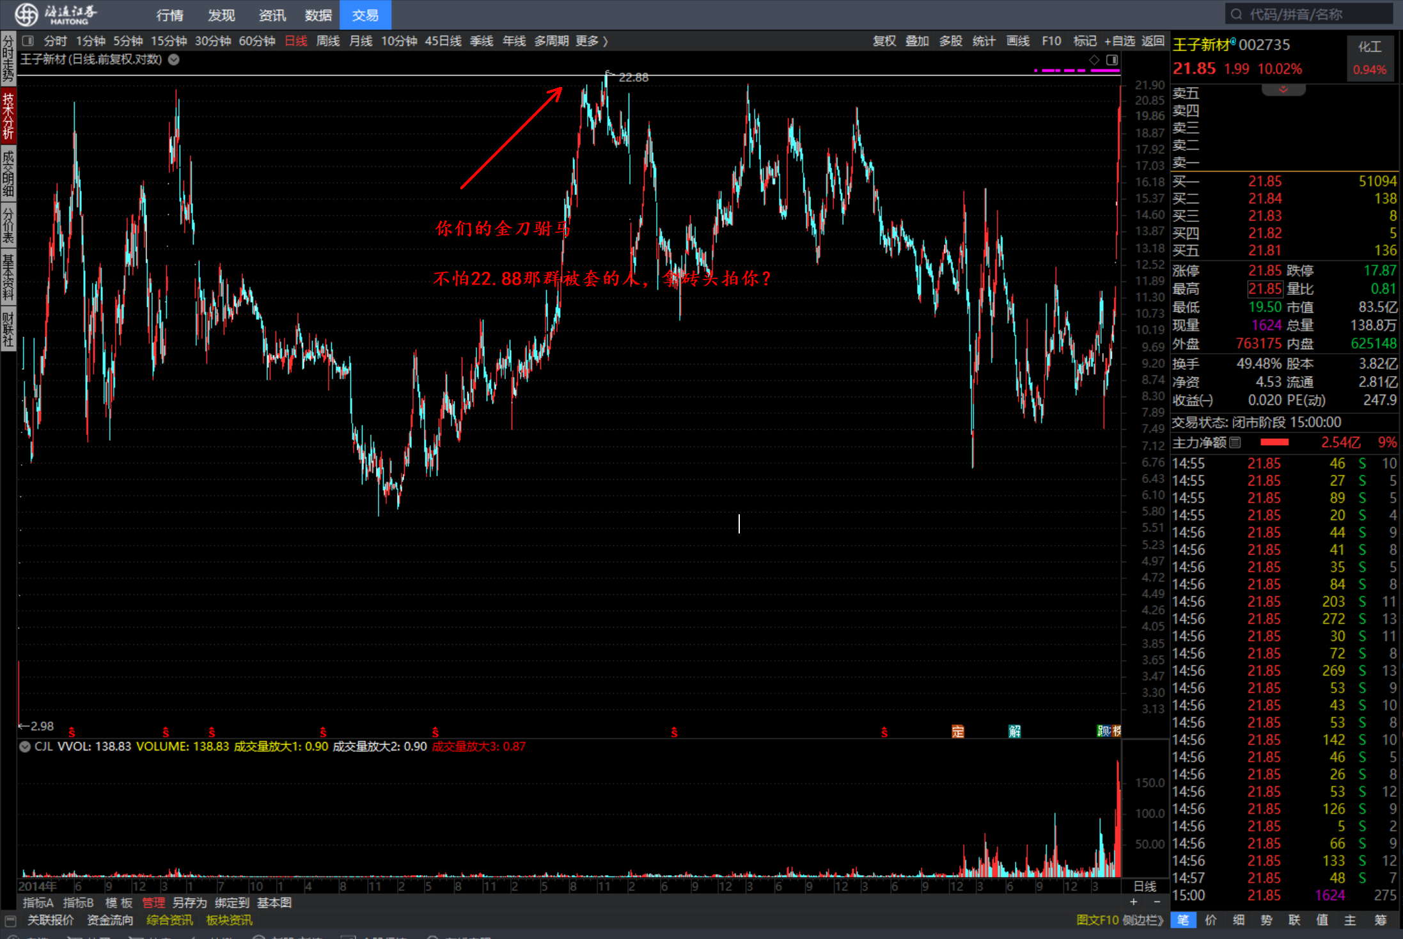This screenshot has height=939, width=1403.
Task: Click the orange 定 event marker
Action: click(x=957, y=731)
